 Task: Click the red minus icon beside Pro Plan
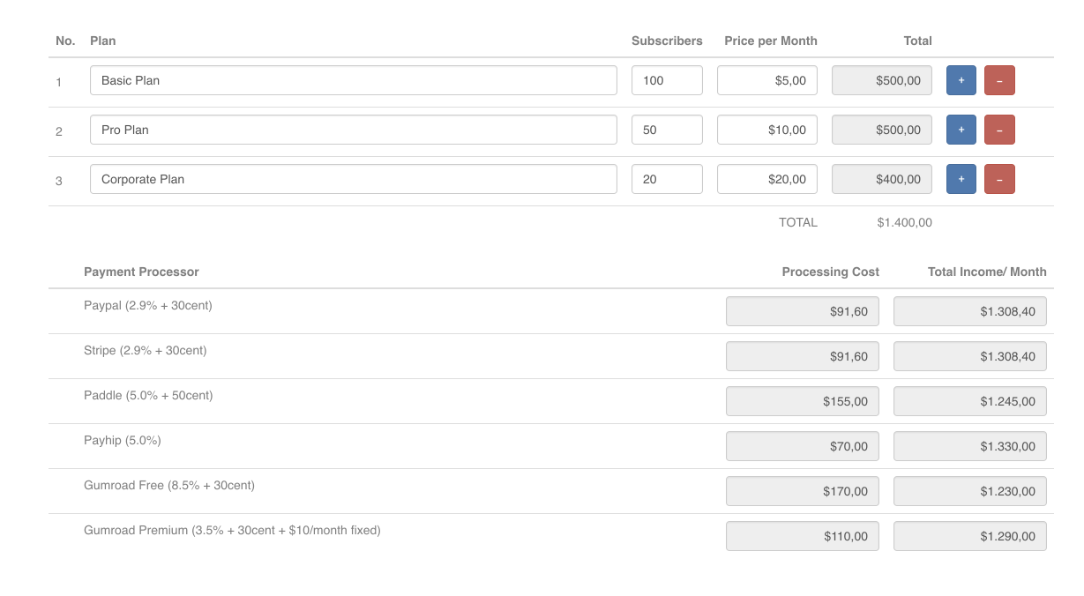click(x=999, y=129)
